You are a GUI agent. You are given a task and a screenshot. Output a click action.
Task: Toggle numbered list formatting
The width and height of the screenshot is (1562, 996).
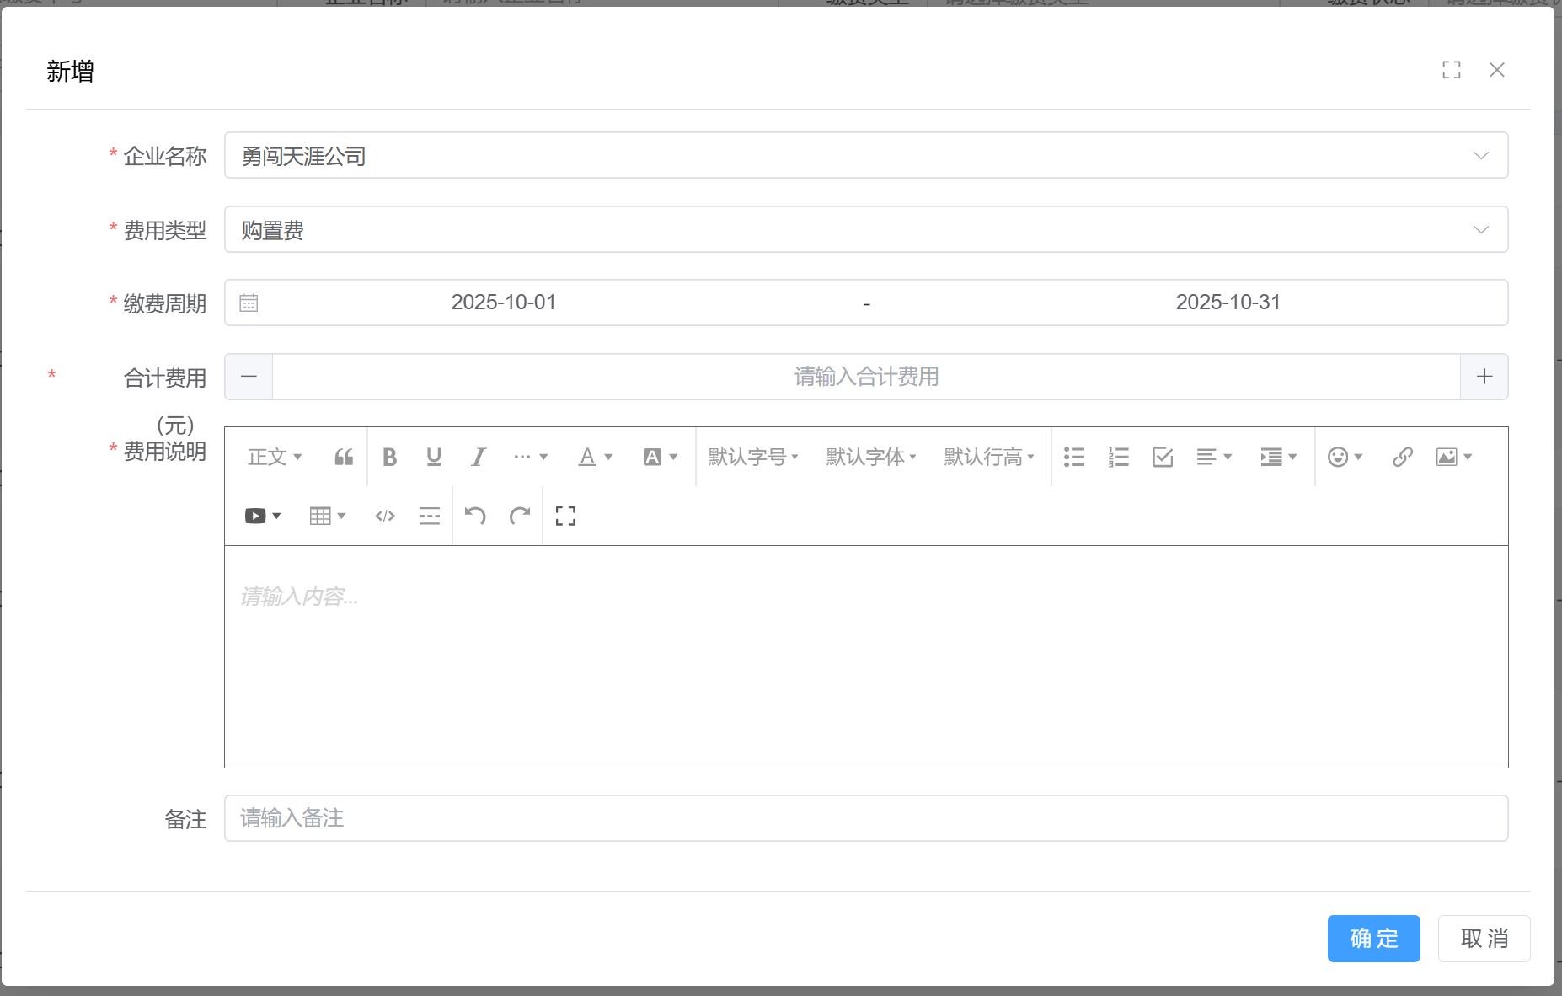click(x=1119, y=457)
